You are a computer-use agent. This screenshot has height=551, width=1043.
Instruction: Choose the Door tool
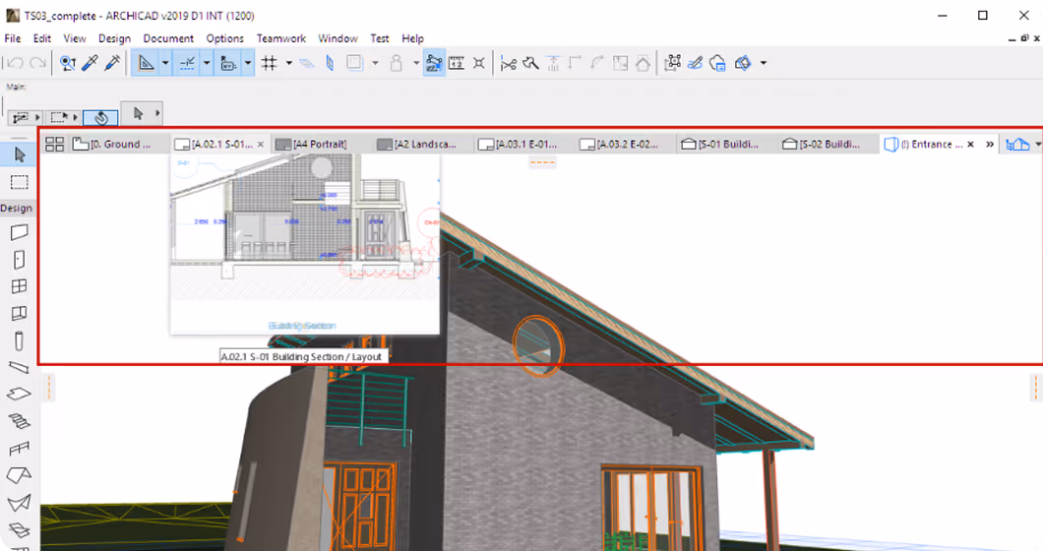(x=20, y=260)
